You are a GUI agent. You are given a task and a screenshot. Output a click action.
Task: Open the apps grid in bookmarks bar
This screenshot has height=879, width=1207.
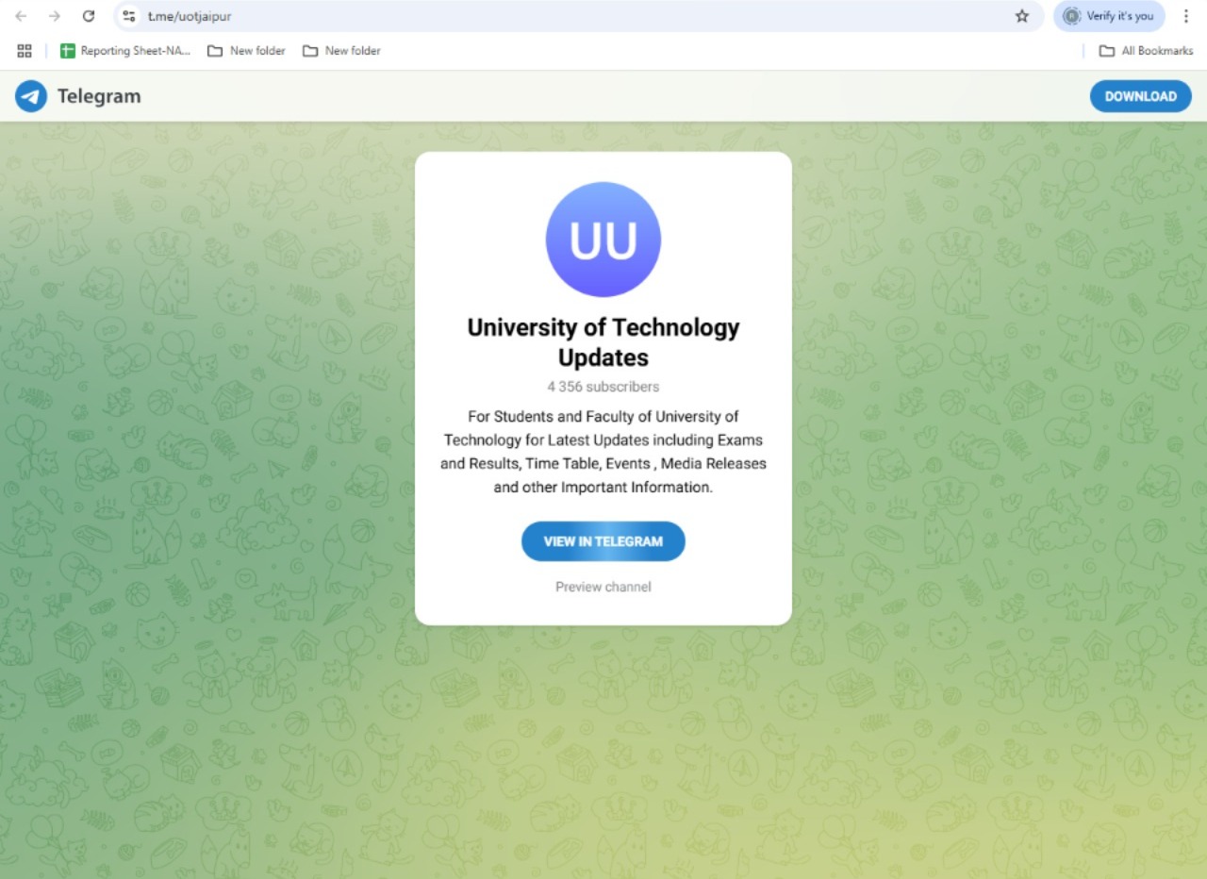pos(25,51)
